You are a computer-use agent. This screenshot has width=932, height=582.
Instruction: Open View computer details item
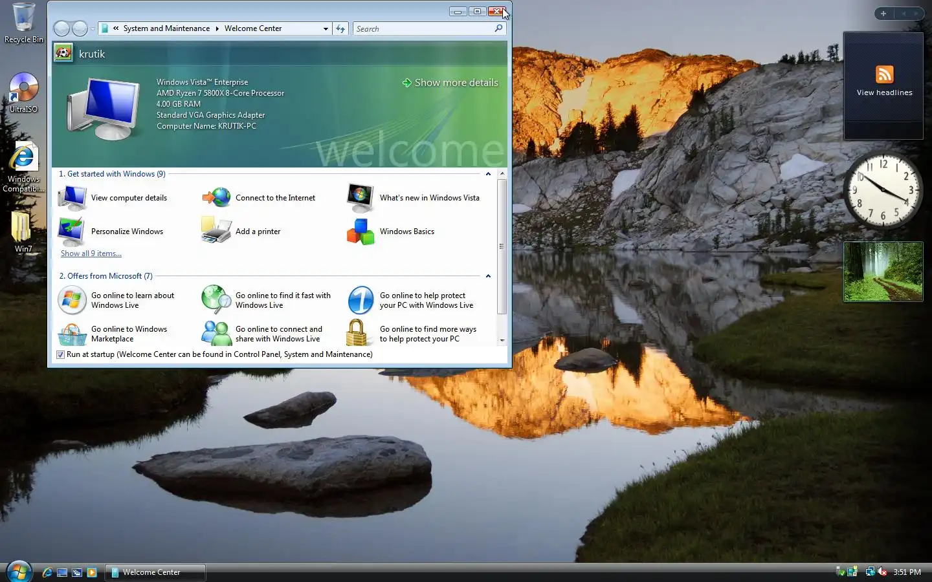pyautogui.click(x=113, y=198)
